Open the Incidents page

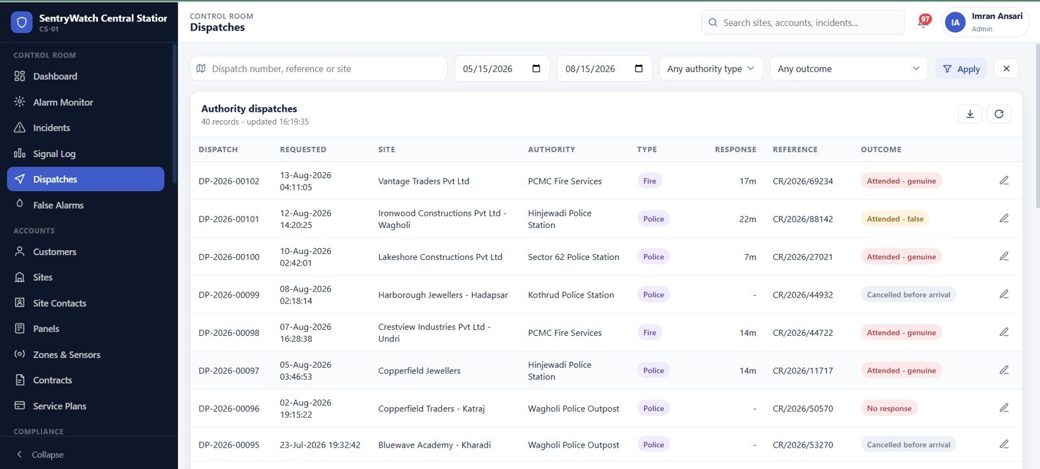click(86, 127)
